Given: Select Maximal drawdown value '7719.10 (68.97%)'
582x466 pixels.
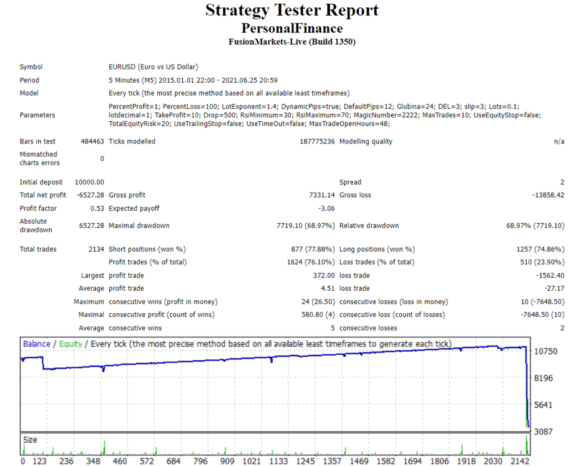Looking at the screenshot, I should click(x=305, y=226).
